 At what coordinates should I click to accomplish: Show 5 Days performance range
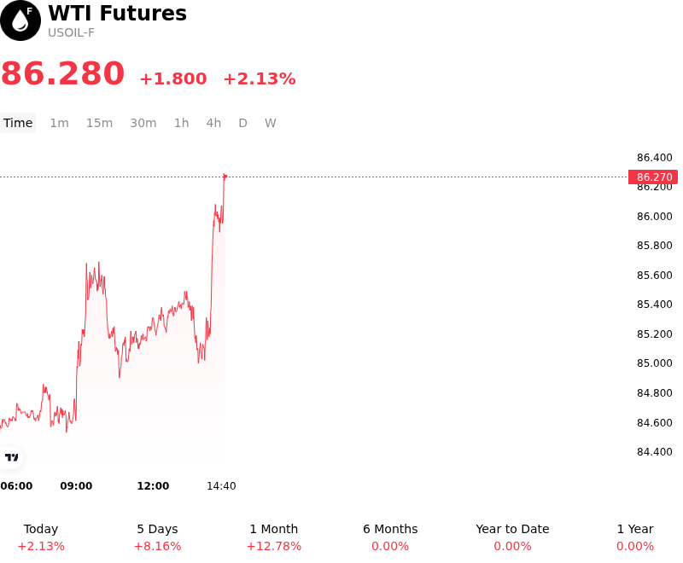click(x=157, y=537)
